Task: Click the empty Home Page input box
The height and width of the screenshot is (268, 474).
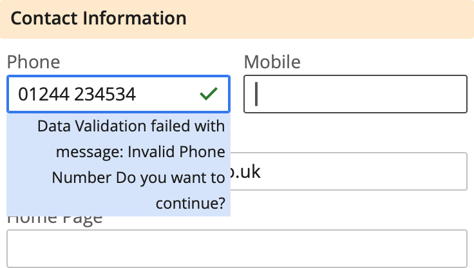Action: 236,248
